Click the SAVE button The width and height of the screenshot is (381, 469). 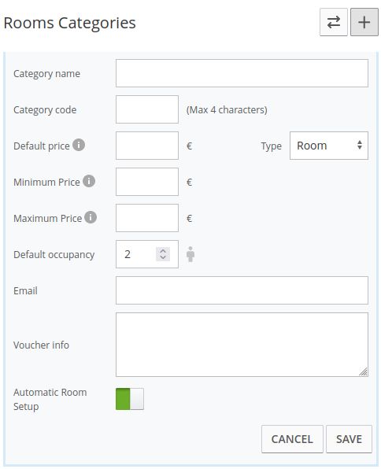tap(349, 439)
